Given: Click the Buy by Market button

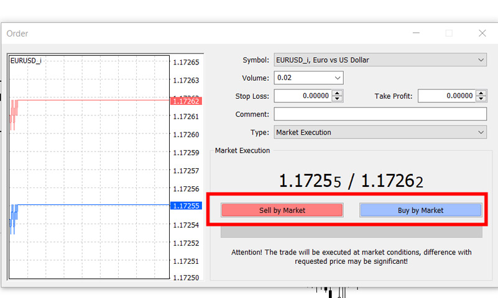Looking at the screenshot, I should [x=420, y=210].
